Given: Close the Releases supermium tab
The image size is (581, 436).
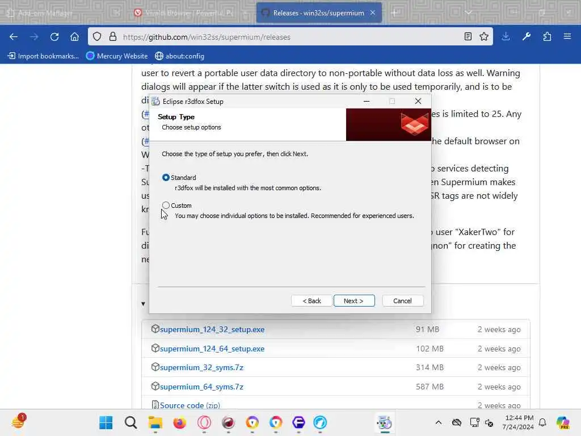Looking at the screenshot, I should [373, 12].
